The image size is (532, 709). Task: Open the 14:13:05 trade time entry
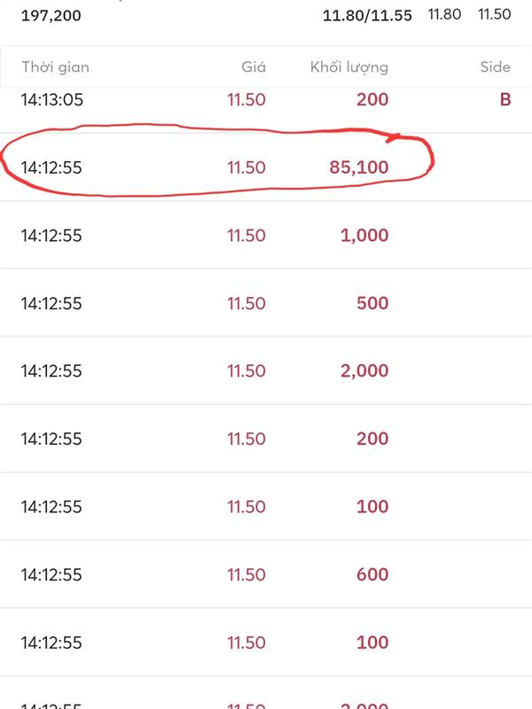tap(51, 99)
